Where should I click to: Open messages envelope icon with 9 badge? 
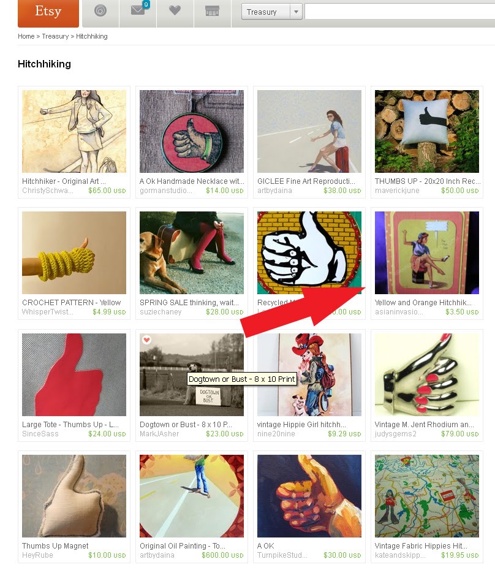[x=138, y=11]
